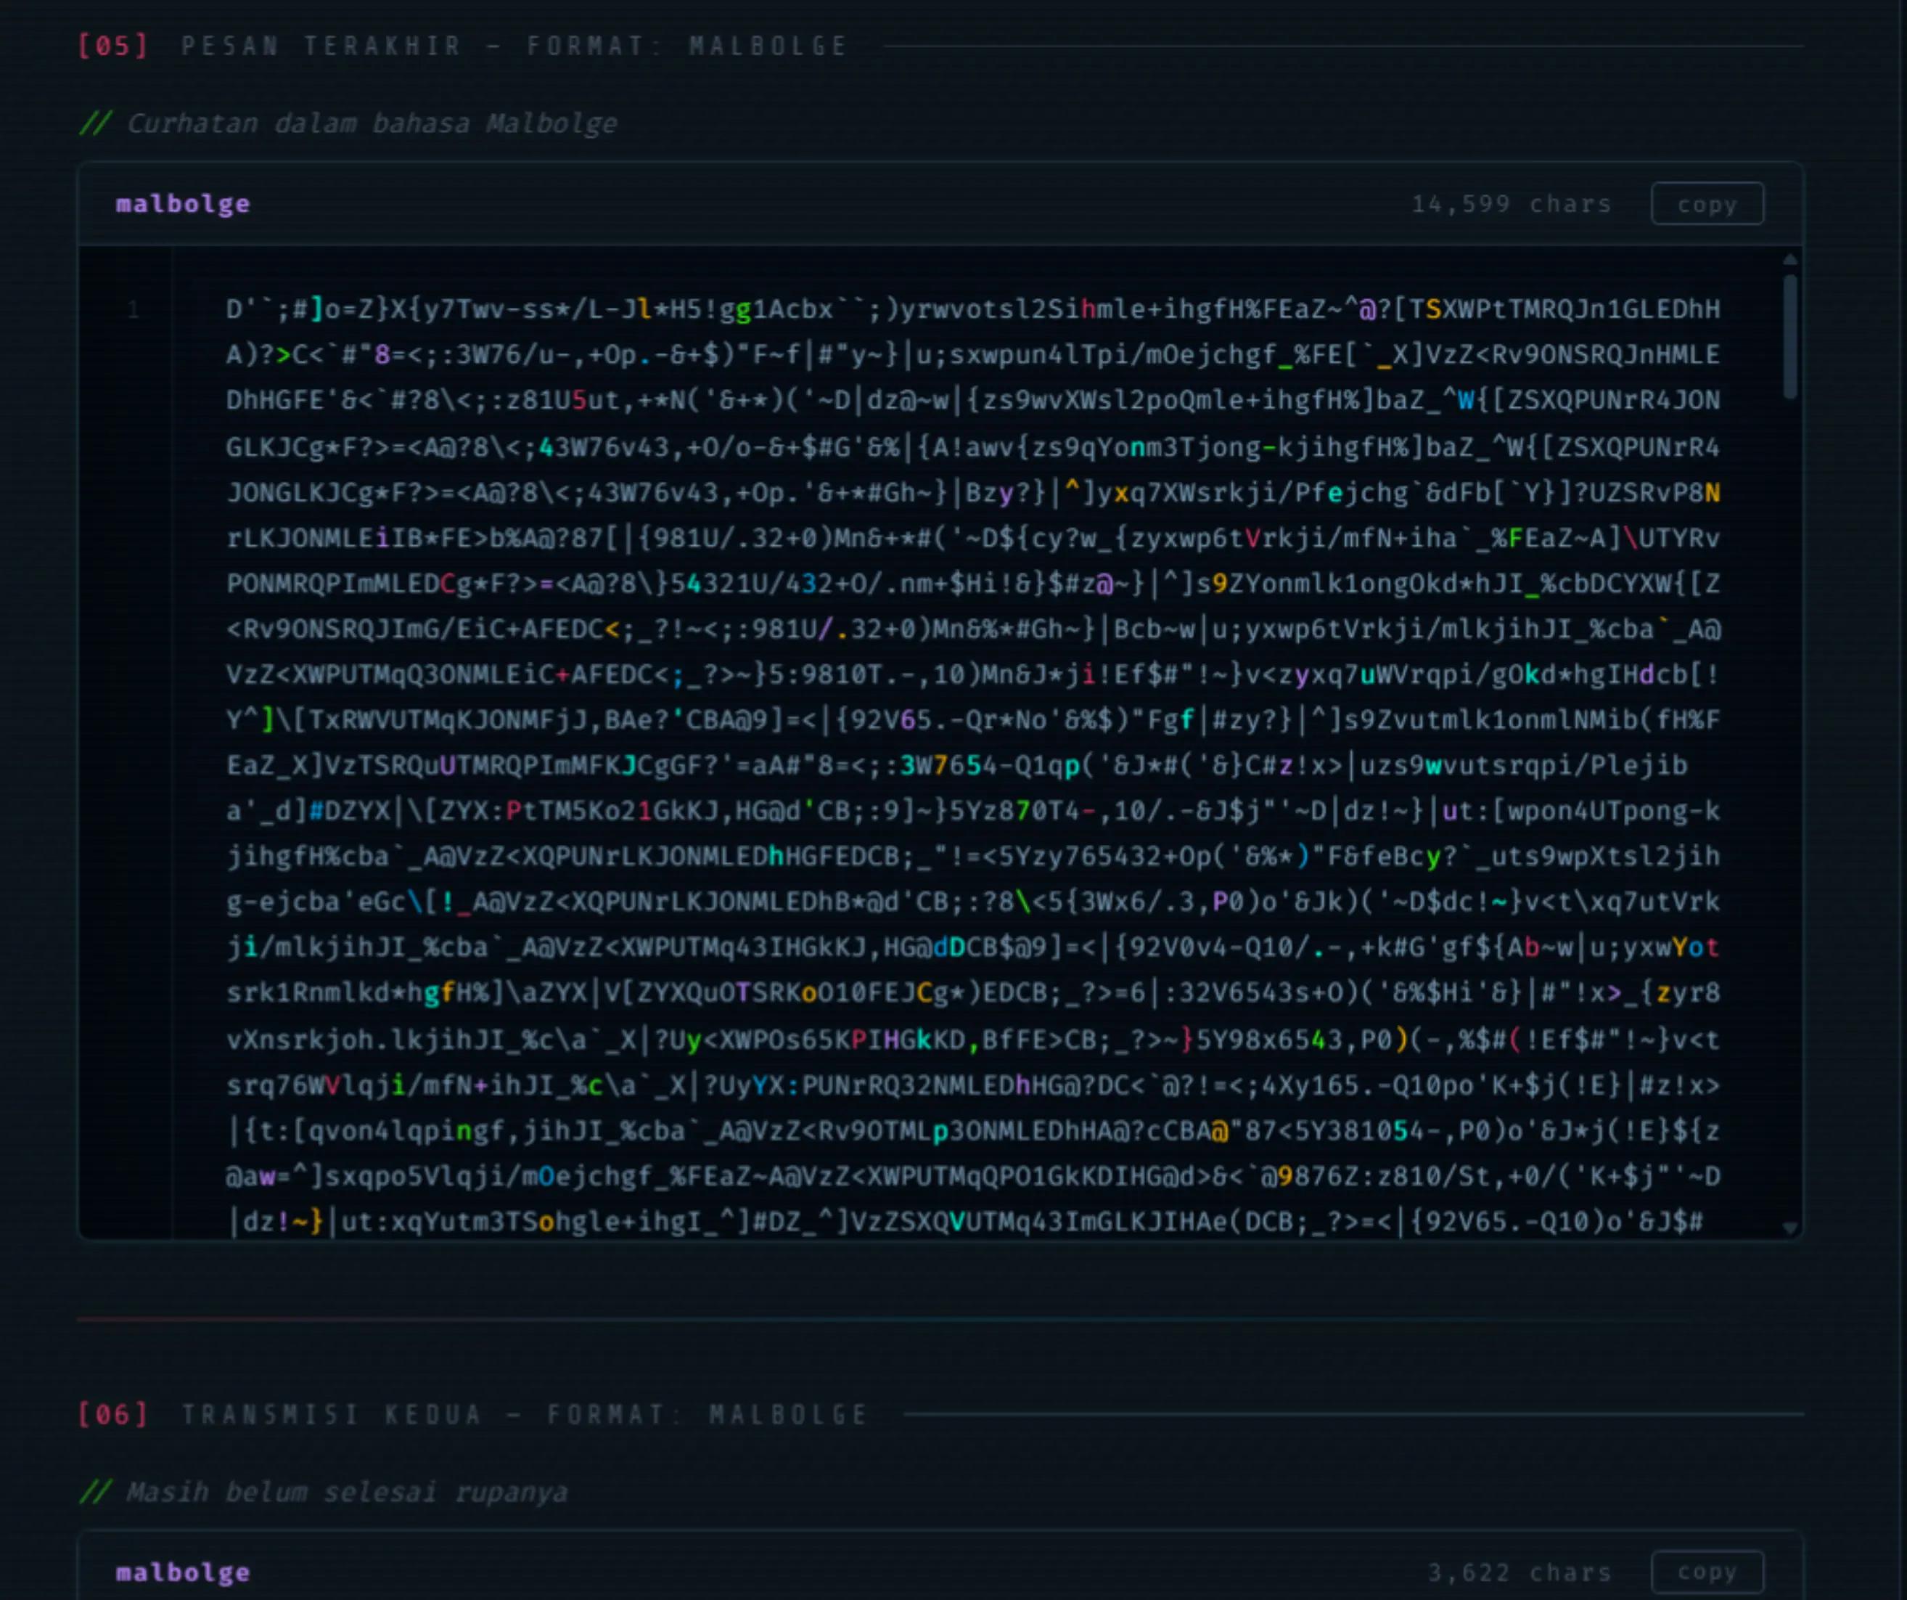Image resolution: width=1907 pixels, height=1600 pixels.
Task: Click code line starting with ji/mlkjihJI_%cba
Action: (x=974, y=947)
